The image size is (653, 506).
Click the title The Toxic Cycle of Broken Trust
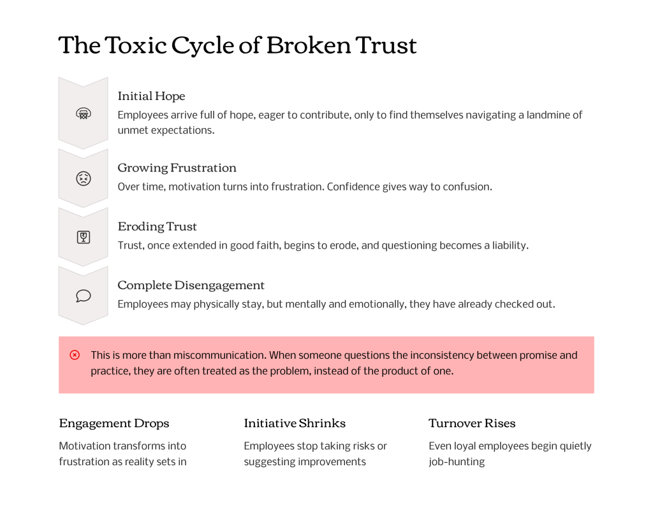coord(237,45)
